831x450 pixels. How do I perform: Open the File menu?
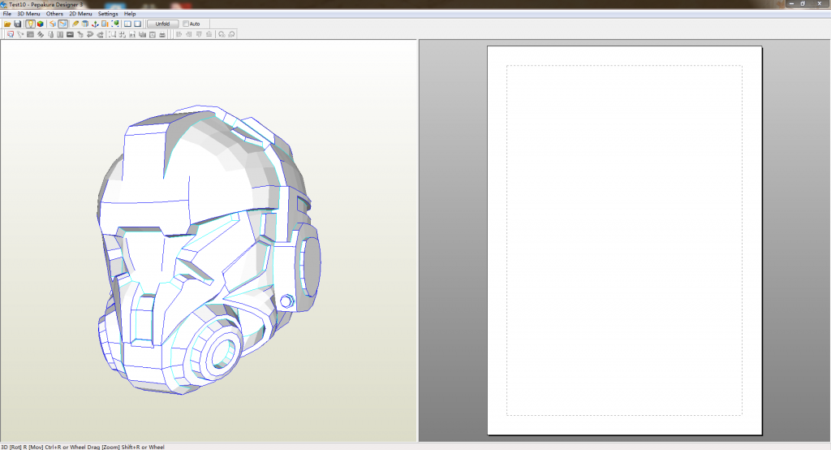click(x=6, y=14)
